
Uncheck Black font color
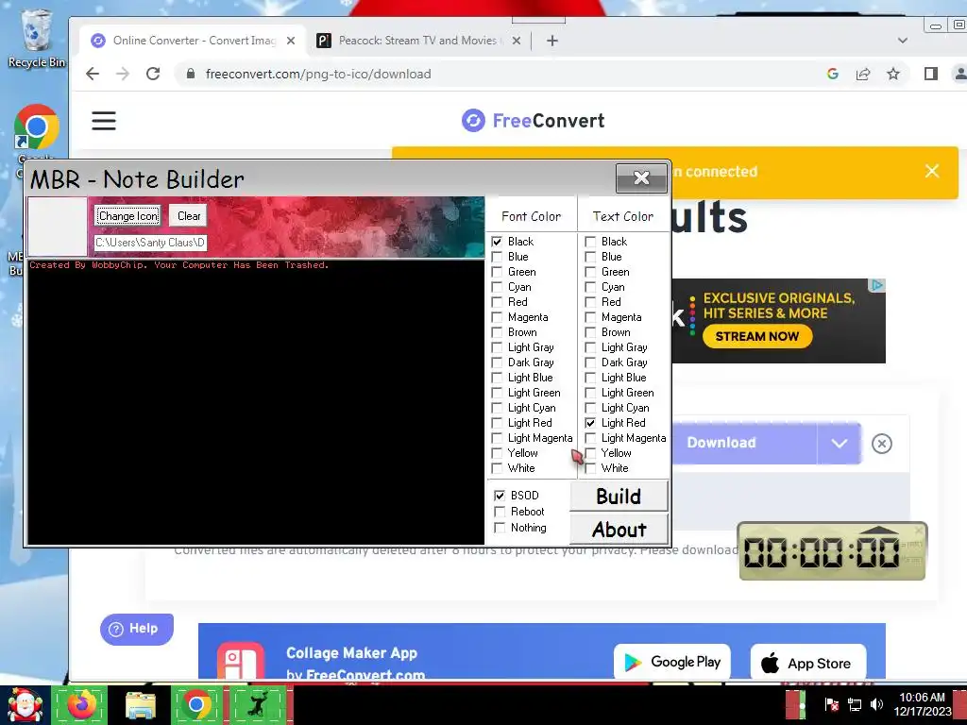coord(497,242)
